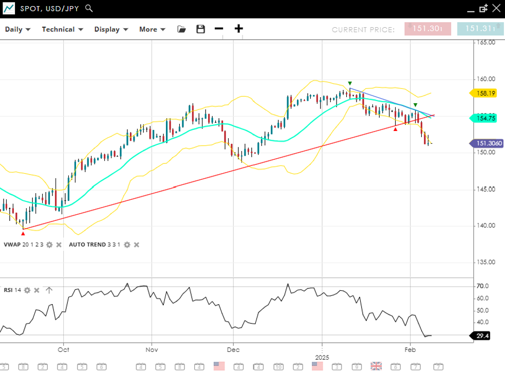Open the chart file folder icon

(181, 29)
